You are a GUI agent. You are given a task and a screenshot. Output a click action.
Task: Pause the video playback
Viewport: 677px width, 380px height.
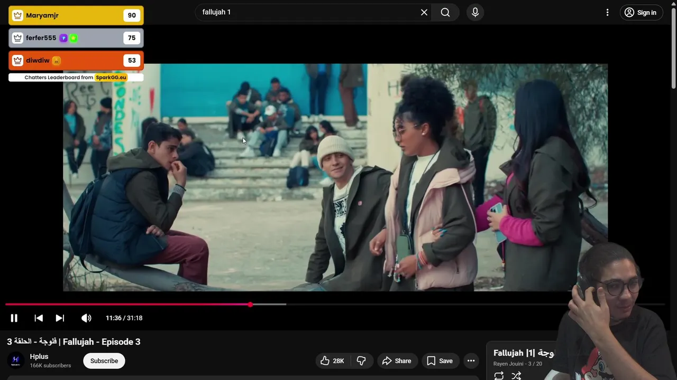pos(14,318)
